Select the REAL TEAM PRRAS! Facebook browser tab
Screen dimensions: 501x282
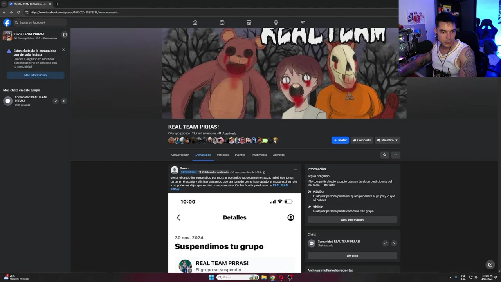pos(30,4)
